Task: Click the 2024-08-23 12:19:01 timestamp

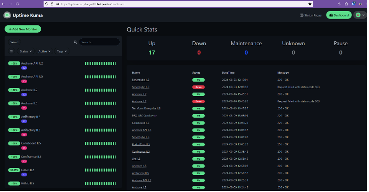Action: (x=235, y=80)
